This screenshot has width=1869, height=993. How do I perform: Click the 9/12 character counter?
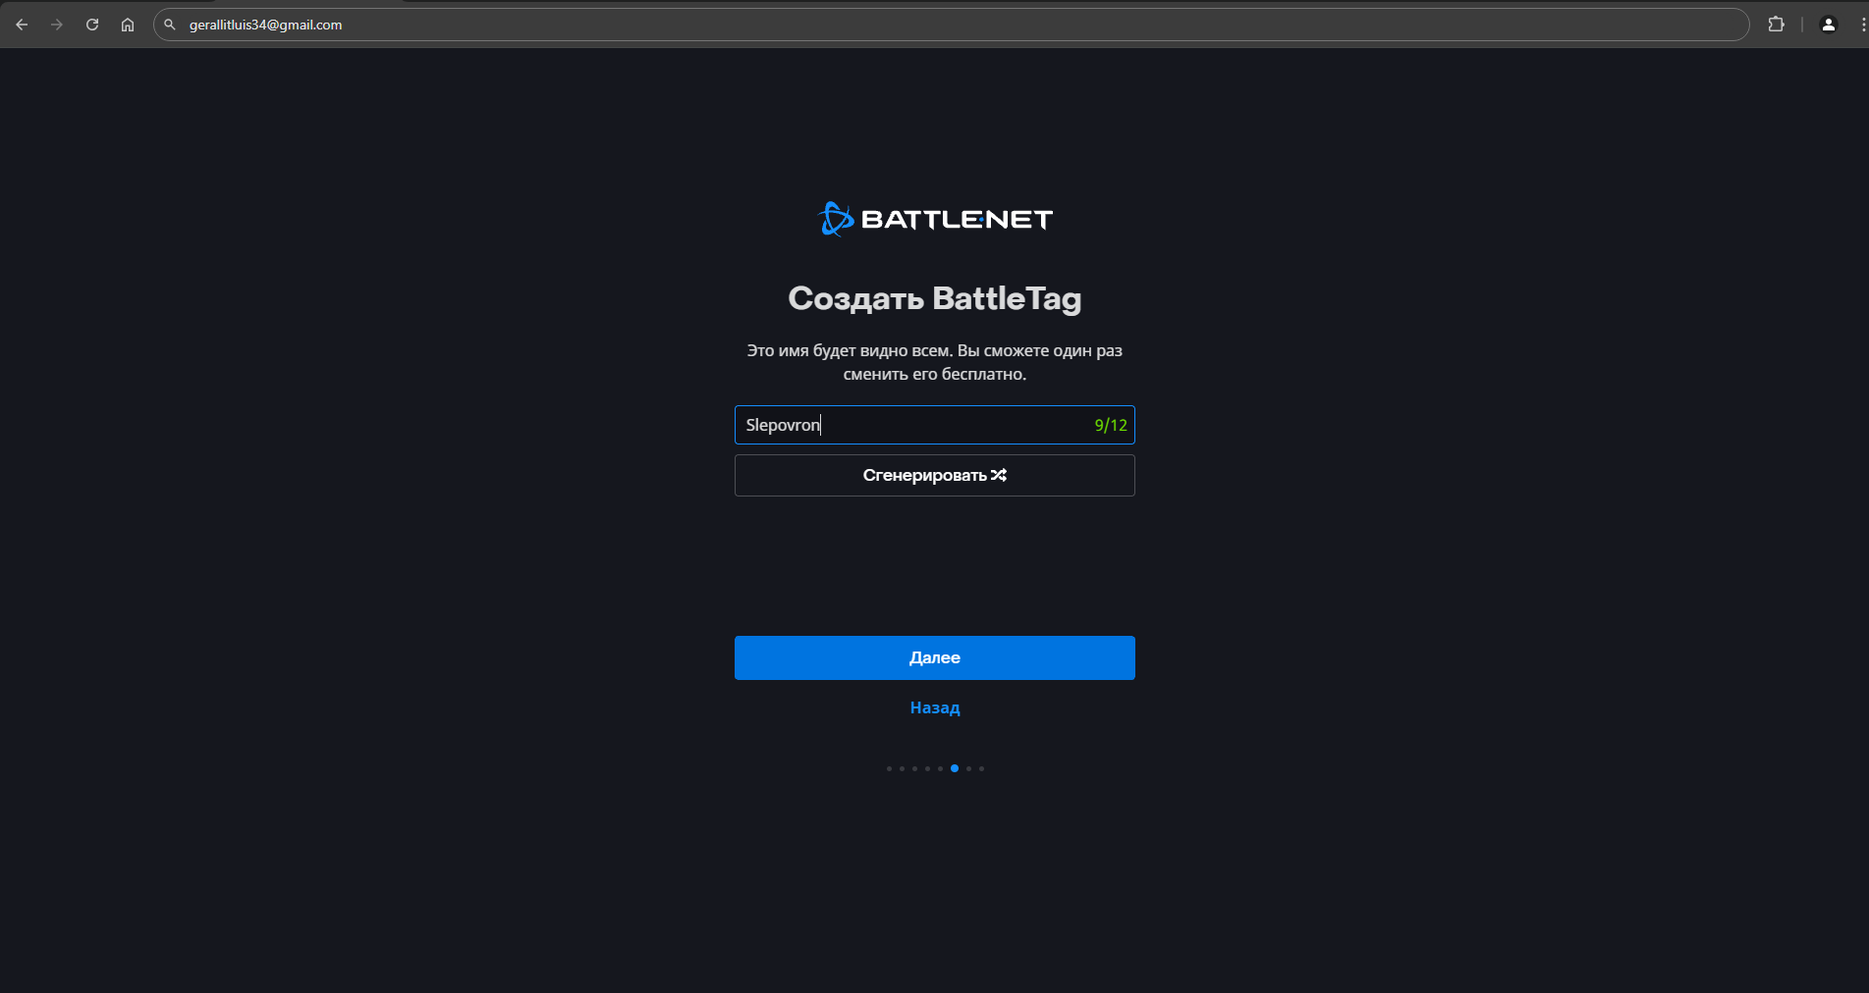[x=1111, y=425]
